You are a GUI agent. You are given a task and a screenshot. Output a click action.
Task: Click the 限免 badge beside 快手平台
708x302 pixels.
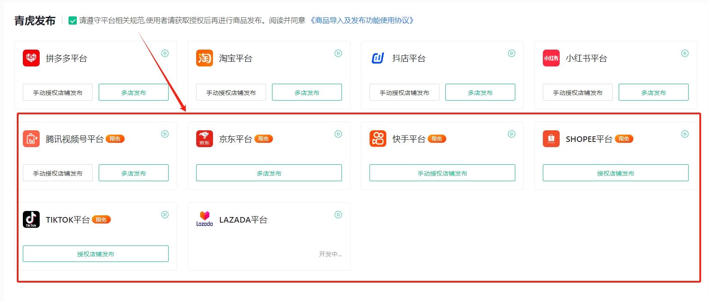coord(437,139)
